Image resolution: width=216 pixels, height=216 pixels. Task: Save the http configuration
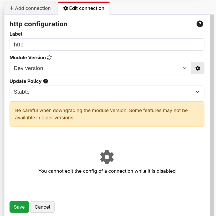point(19,207)
